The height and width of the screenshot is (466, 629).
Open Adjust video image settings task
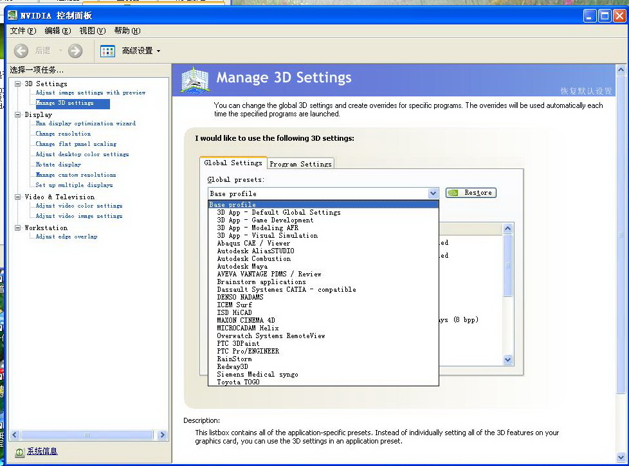[79, 216]
